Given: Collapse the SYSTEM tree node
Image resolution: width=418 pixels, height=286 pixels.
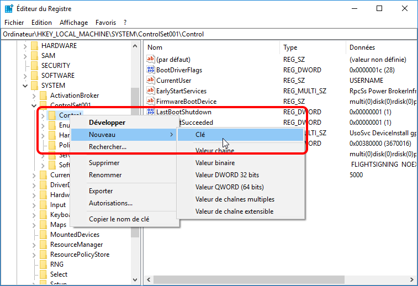Looking at the screenshot, I should (x=25, y=86).
